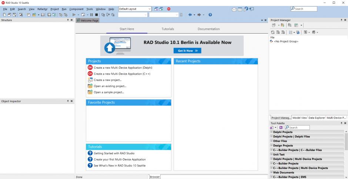Click Create your first Multi-Device Application tutorial
348x179 pixels.
click(120, 159)
